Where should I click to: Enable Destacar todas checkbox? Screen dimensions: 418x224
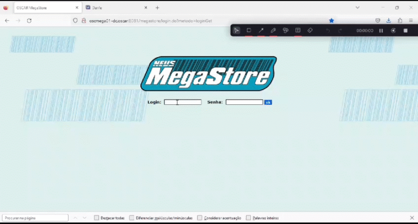pos(96,218)
